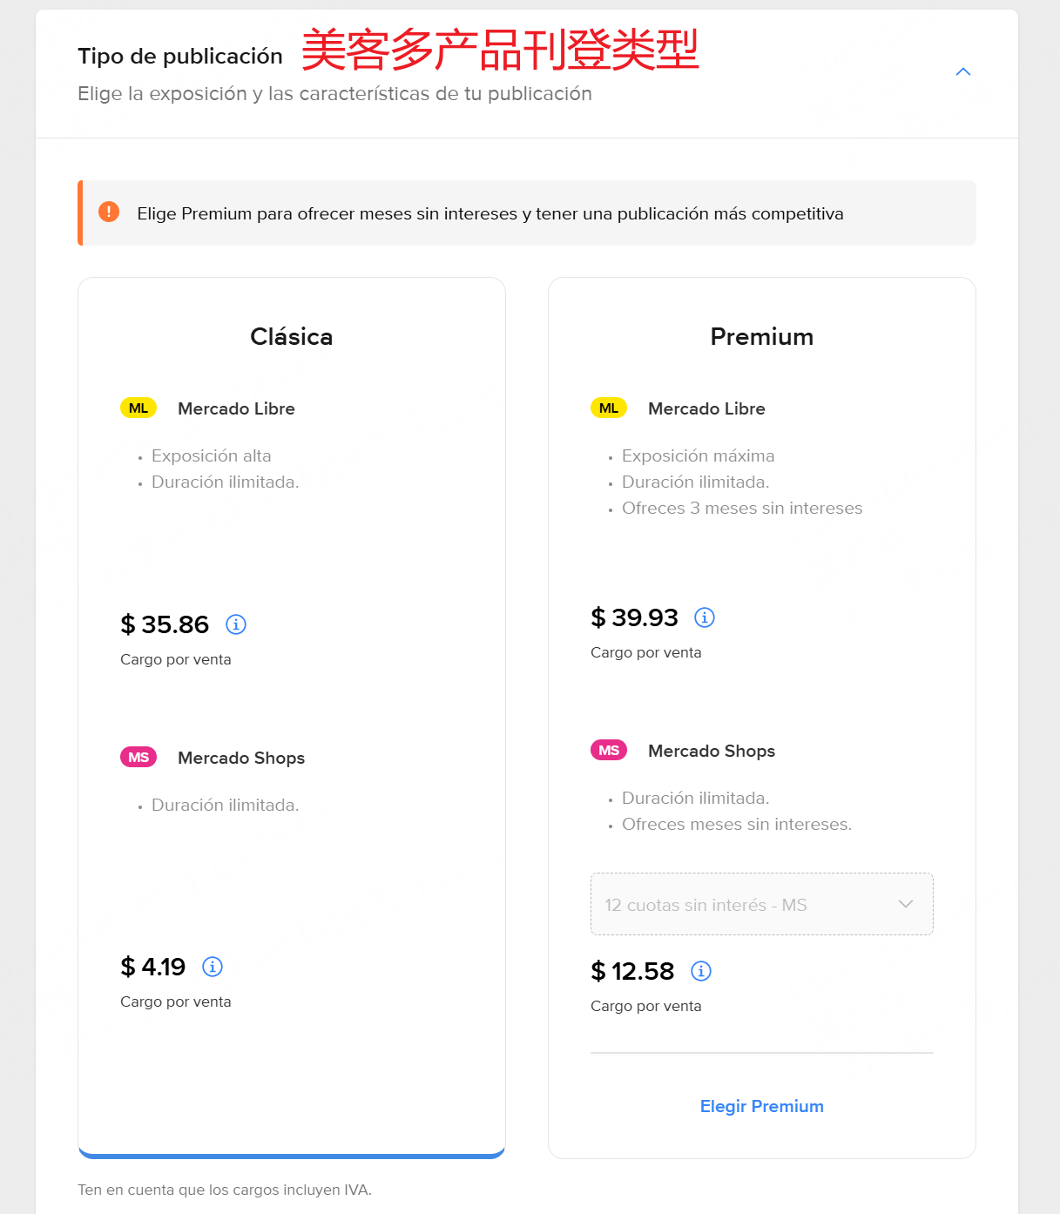Click yellow ML badge in Premium card
The width and height of the screenshot is (1060, 1214).
609,408
